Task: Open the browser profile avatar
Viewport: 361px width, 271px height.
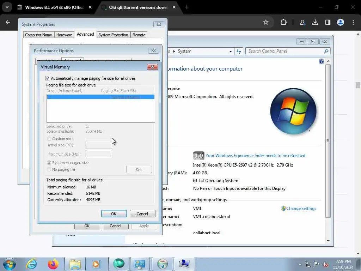Action: (x=341, y=22)
